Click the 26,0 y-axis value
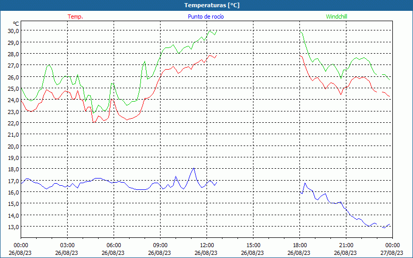Screen dimensions: 413x258 13,77
